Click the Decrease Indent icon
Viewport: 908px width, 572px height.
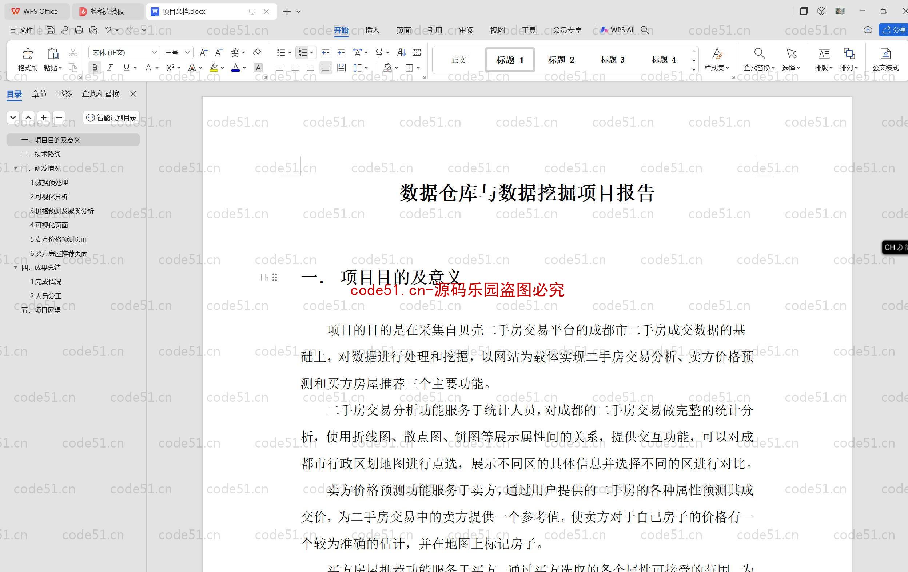click(x=326, y=52)
